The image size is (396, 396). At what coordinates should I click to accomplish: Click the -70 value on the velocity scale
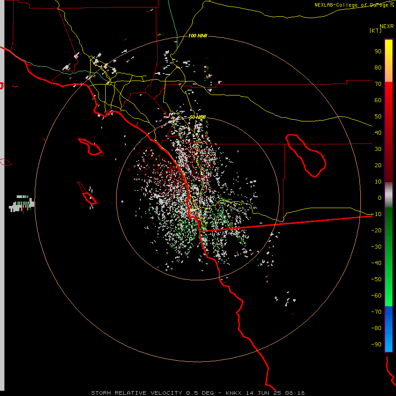point(376,312)
